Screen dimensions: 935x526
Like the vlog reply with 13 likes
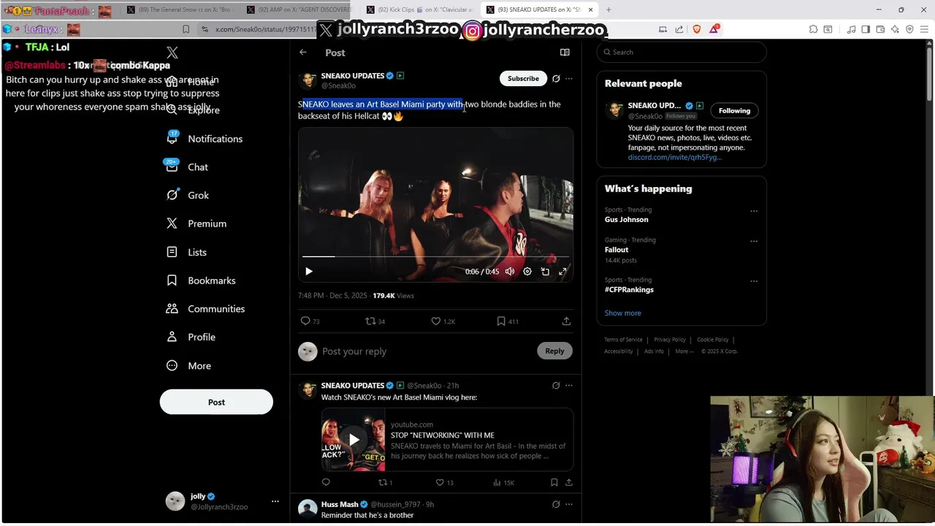445,482
